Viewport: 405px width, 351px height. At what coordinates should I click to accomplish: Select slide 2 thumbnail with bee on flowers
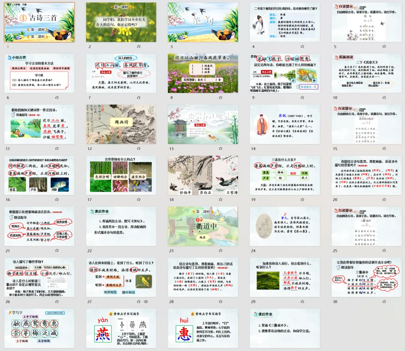[x=121, y=22]
